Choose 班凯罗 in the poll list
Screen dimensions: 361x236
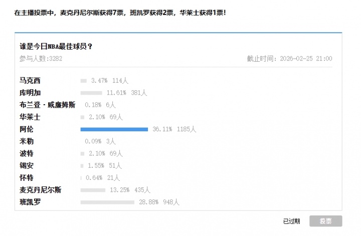30,202
